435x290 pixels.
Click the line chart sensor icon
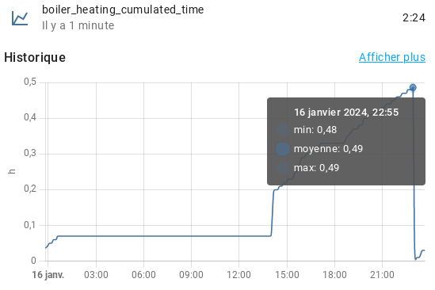click(20, 18)
